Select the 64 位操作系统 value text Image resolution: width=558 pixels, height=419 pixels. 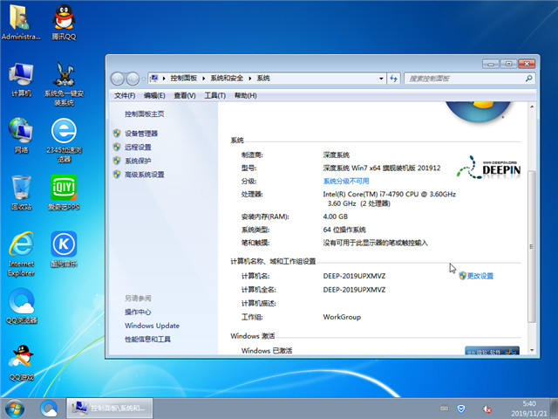[344, 230]
